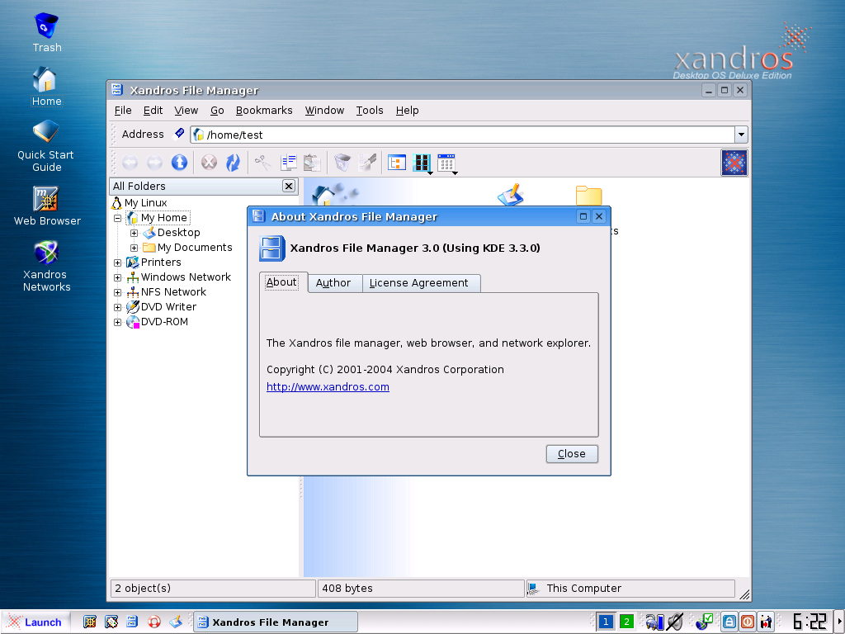Click the /home/test address field
Image resolution: width=845 pixels, height=634 pixels.
[462, 135]
